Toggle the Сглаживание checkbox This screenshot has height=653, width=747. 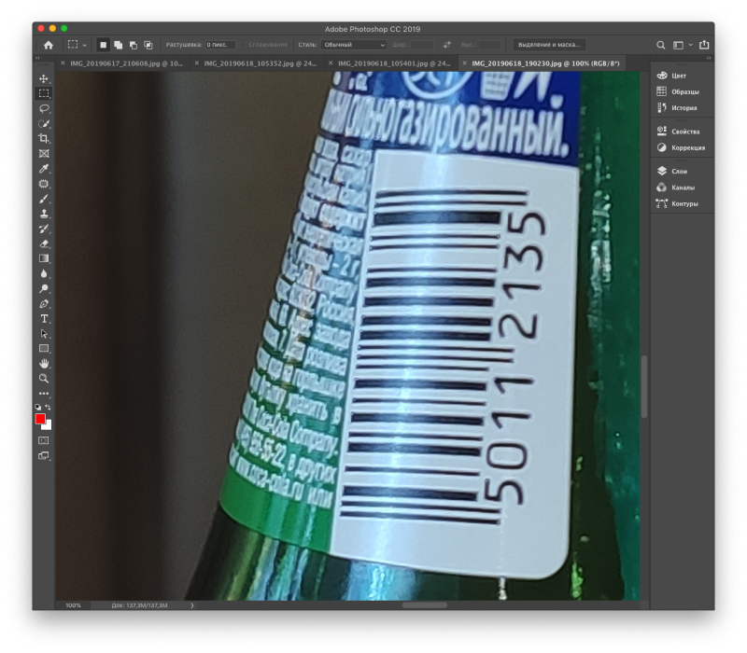coord(244,45)
